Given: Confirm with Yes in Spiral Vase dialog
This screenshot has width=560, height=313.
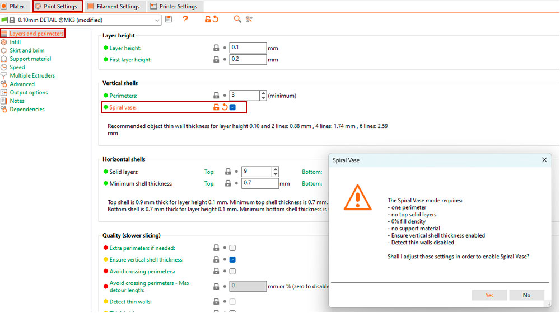Looking at the screenshot, I should pos(489,295).
